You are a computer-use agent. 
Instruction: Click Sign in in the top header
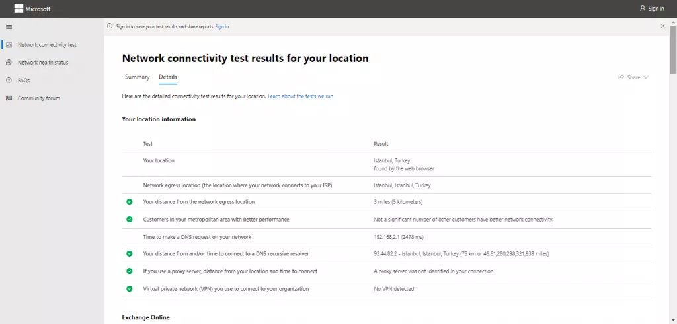click(656, 9)
